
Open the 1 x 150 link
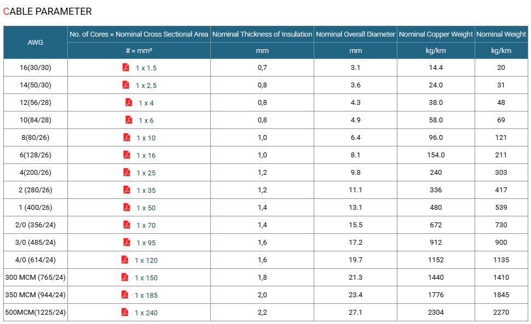tap(146, 278)
